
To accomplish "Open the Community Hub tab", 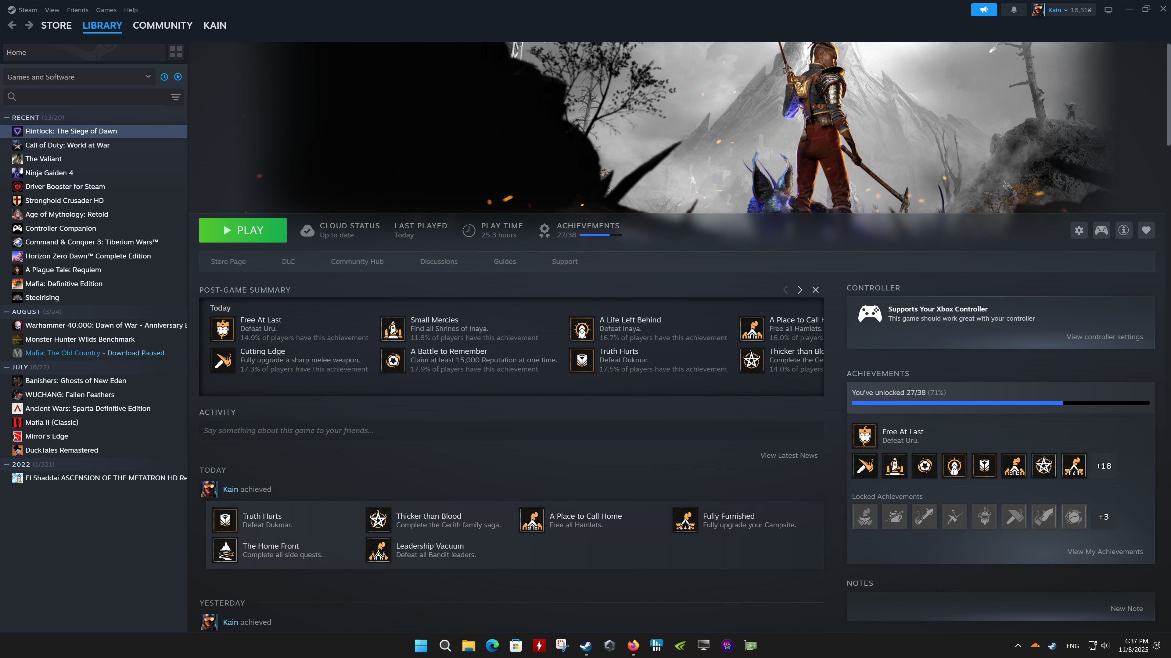I will click(357, 261).
